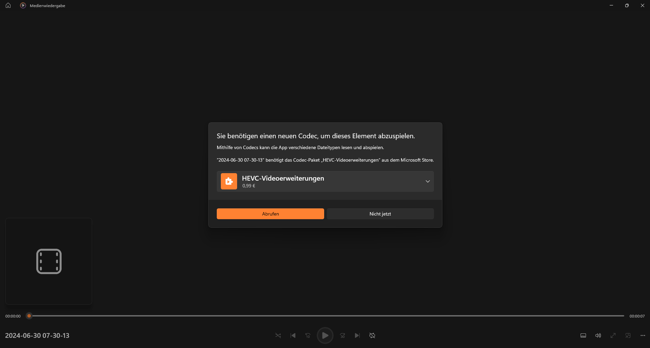Navigate Home via the house icon
Viewport: 650px width, 348px height.
pyautogui.click(x=7, y=5)
